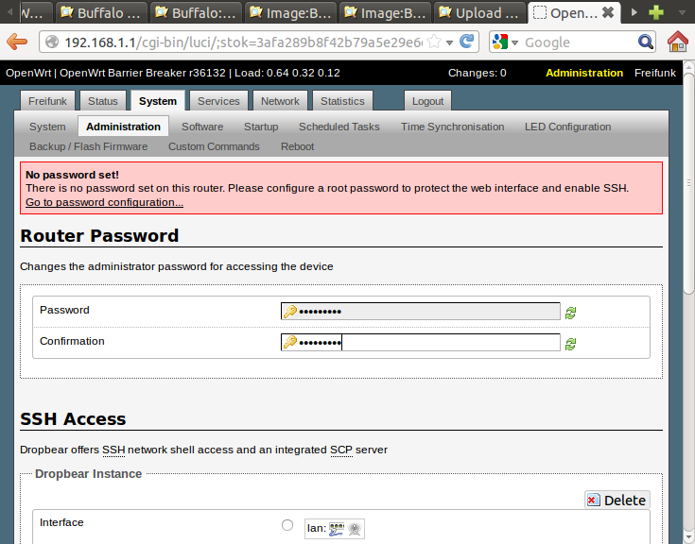
Task: Click the key icon in the Confirmation field
Action: [290, 342]
